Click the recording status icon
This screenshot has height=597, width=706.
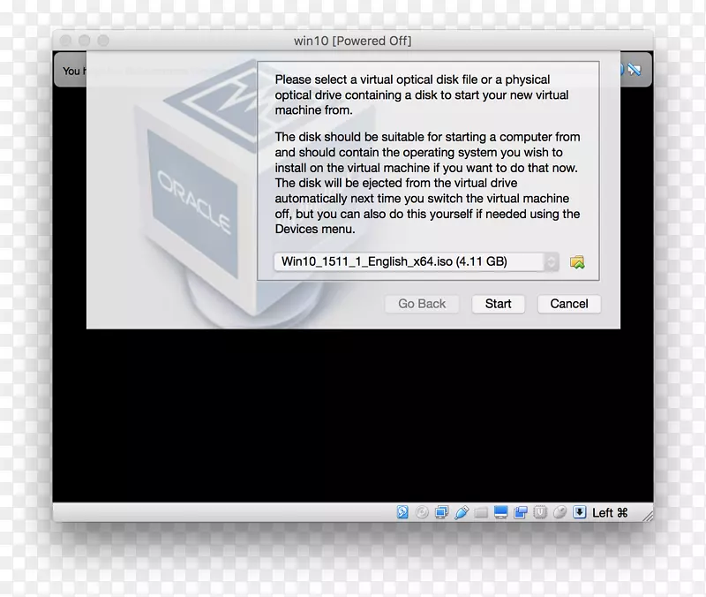pos(521,511)
